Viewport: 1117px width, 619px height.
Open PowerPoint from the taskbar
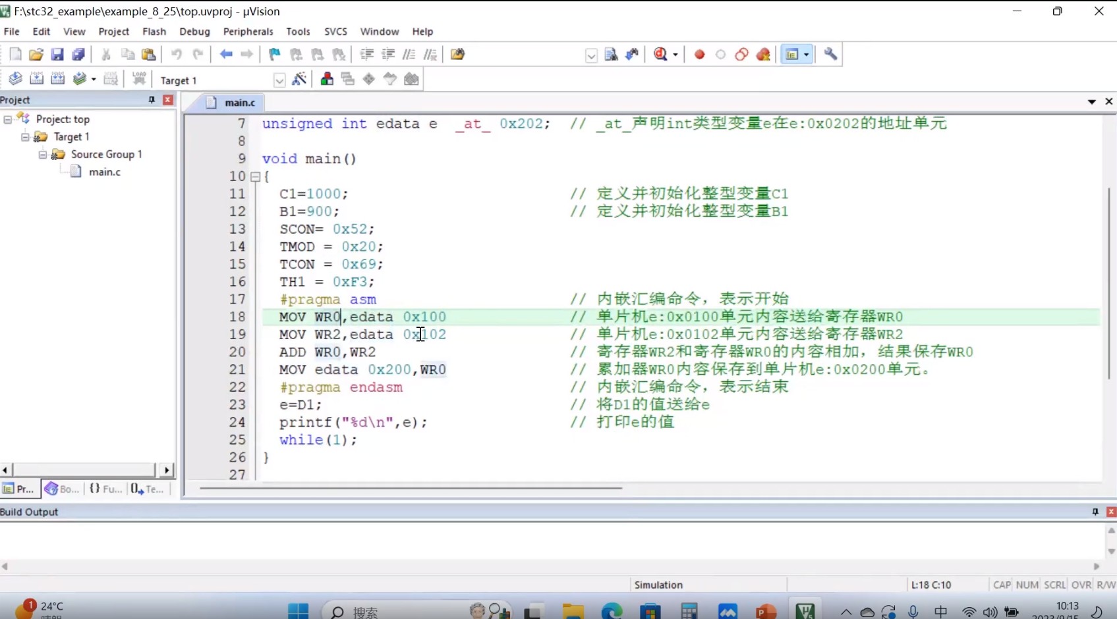766,611
